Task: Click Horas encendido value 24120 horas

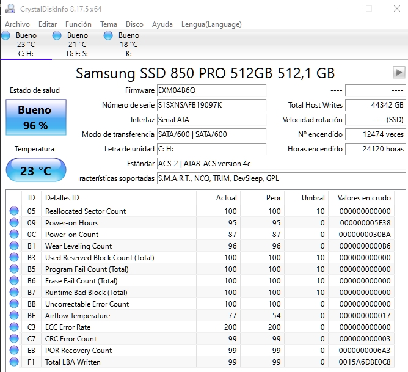Action: [375, 149]
